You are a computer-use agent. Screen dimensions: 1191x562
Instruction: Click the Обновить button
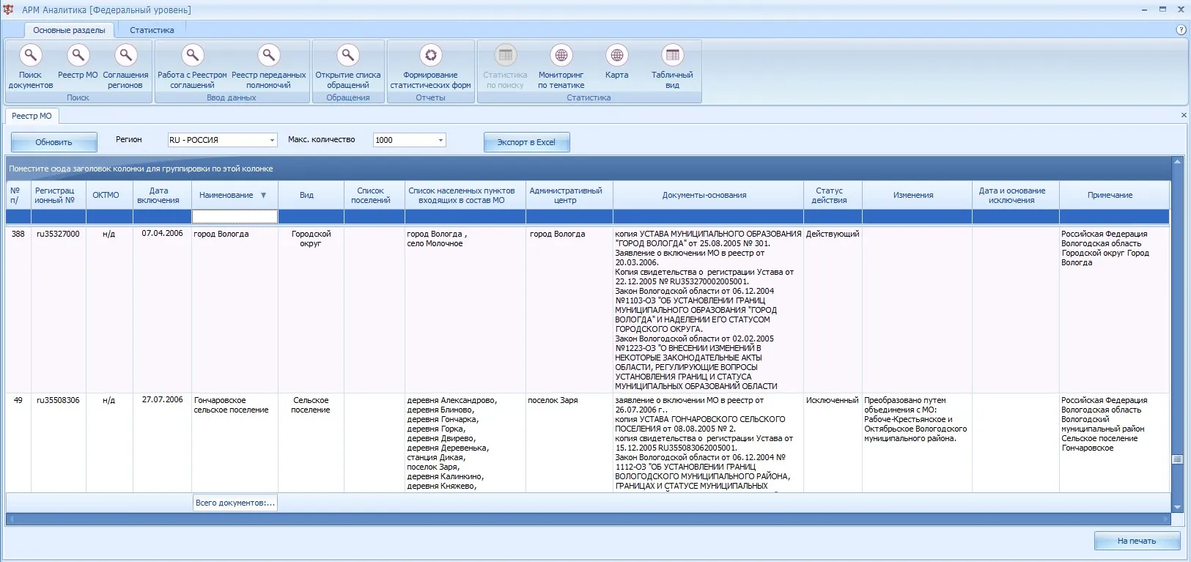pyautogui.click(x=54, y=142)
